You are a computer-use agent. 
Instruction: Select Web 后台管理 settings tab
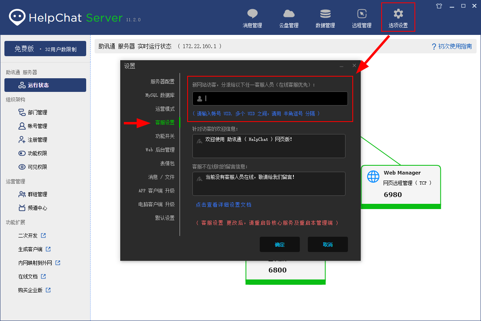(160, 150)
